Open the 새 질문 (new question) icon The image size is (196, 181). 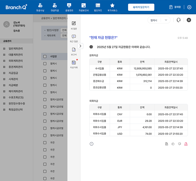point(74,24)
